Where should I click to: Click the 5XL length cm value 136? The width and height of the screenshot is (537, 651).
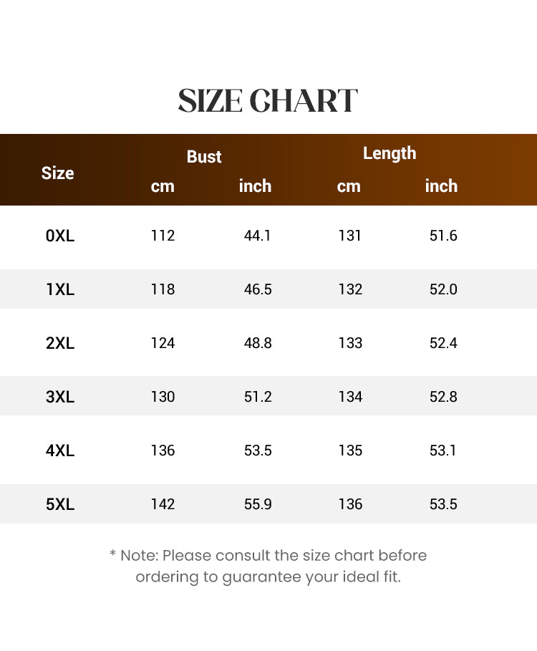[x=350, y=504]
